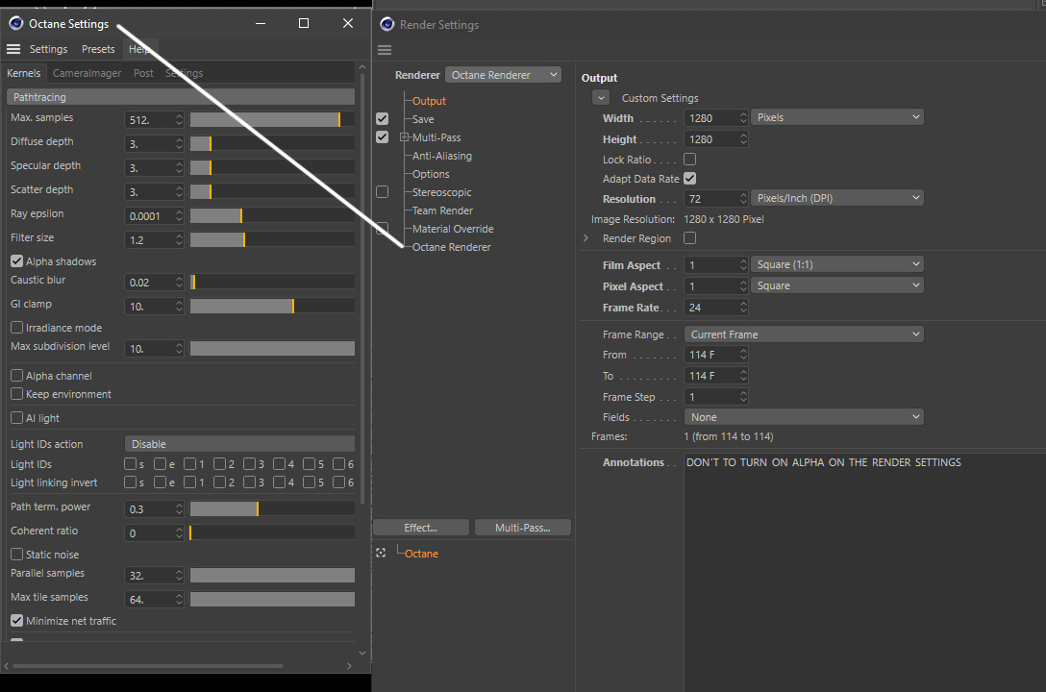Open the Pixel Aspect Square dropdown

[x=837, y=285]
